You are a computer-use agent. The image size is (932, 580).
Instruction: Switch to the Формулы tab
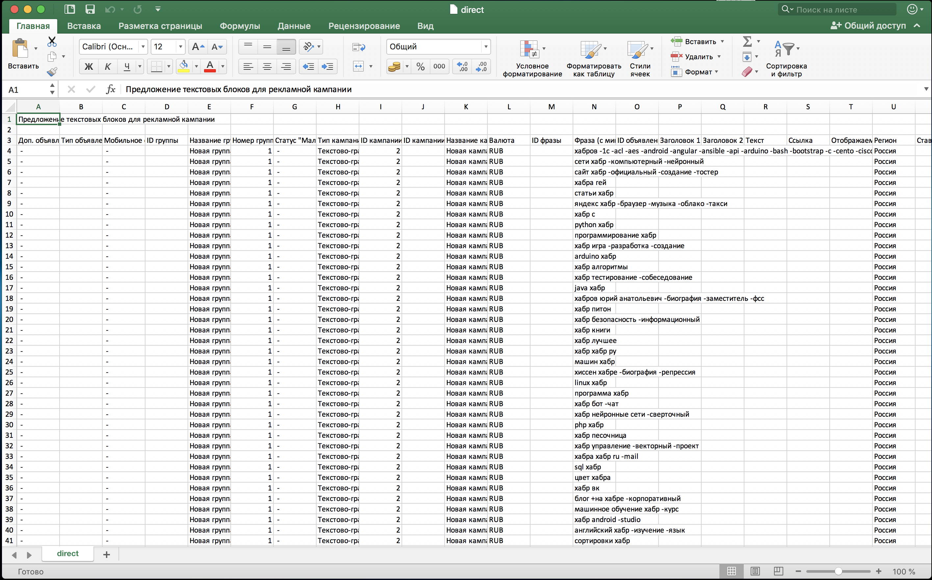pos(240,26)
